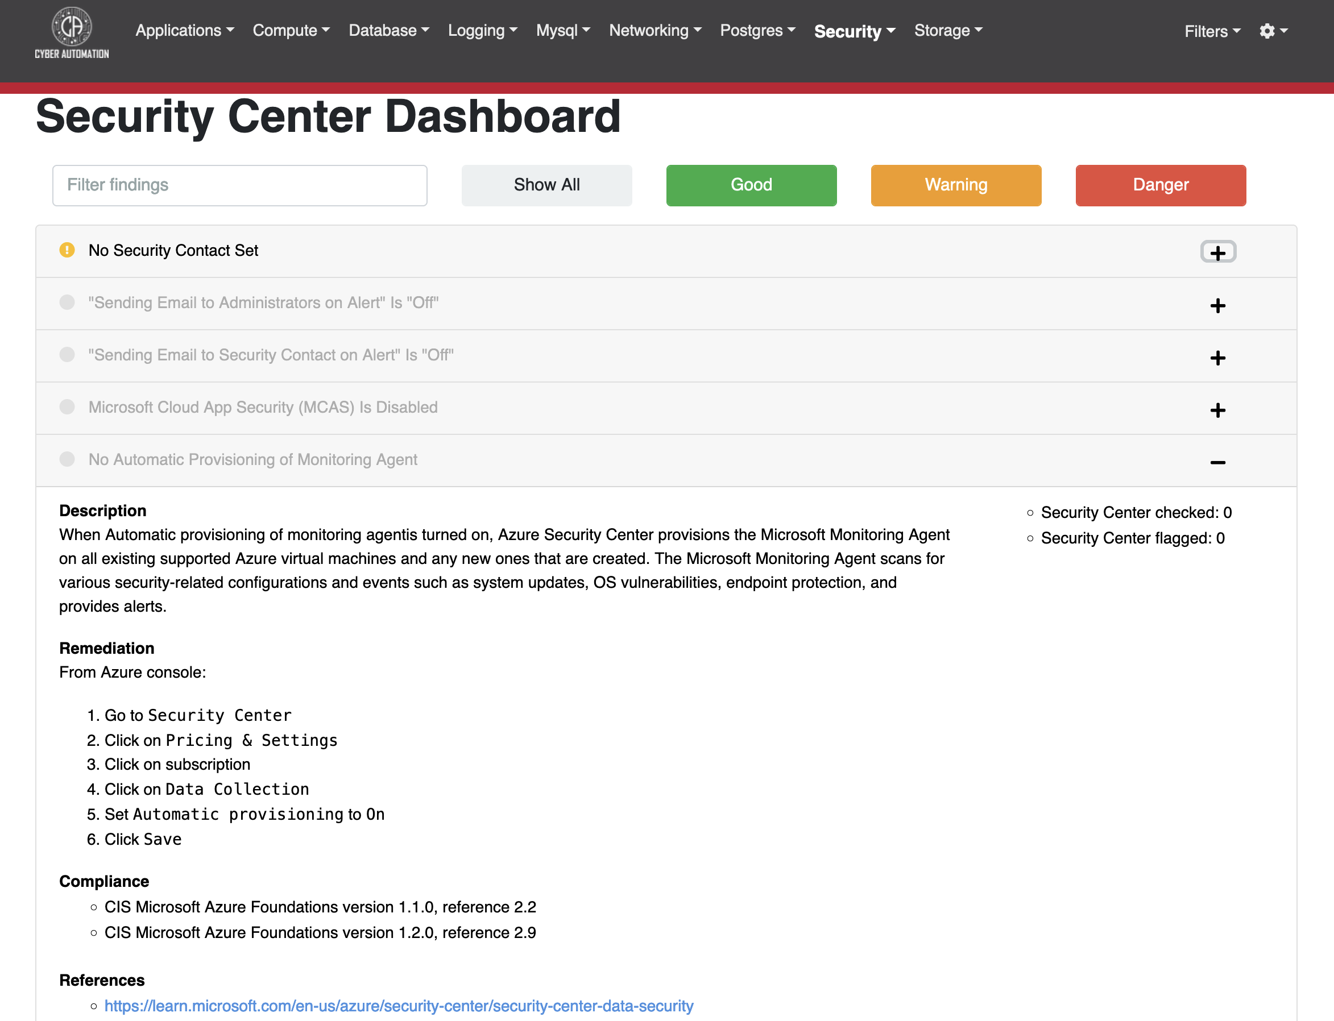Screen dimensions: 1334x1021
Task: Click gray status dot for No Automatic Provisioning
Action: click(67, 459)
